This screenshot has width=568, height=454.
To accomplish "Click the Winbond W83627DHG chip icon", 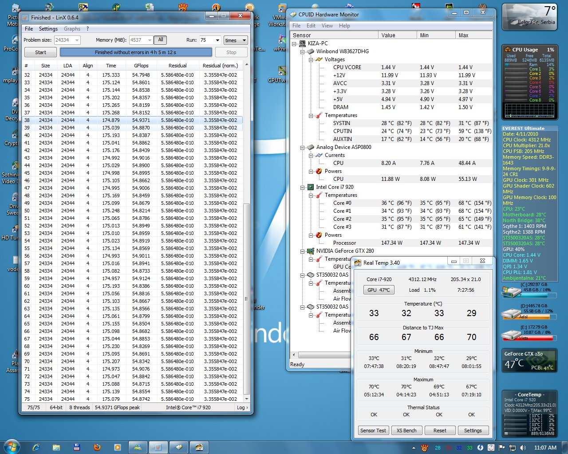I will point(311,51).
